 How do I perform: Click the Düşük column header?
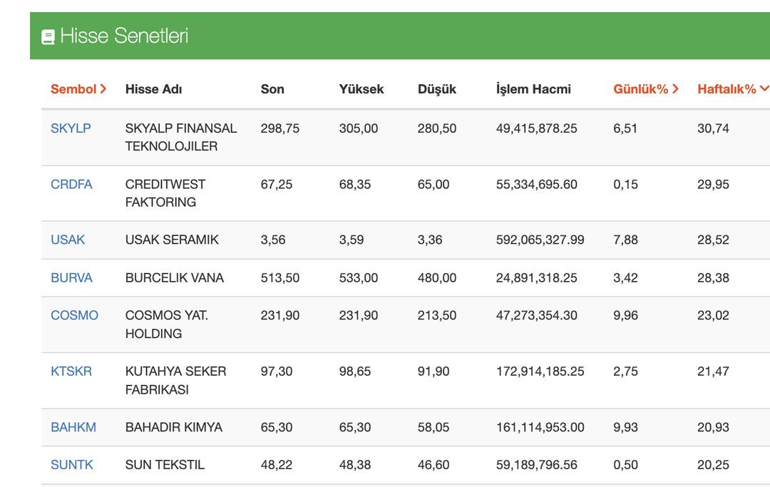tap(437, 89)
